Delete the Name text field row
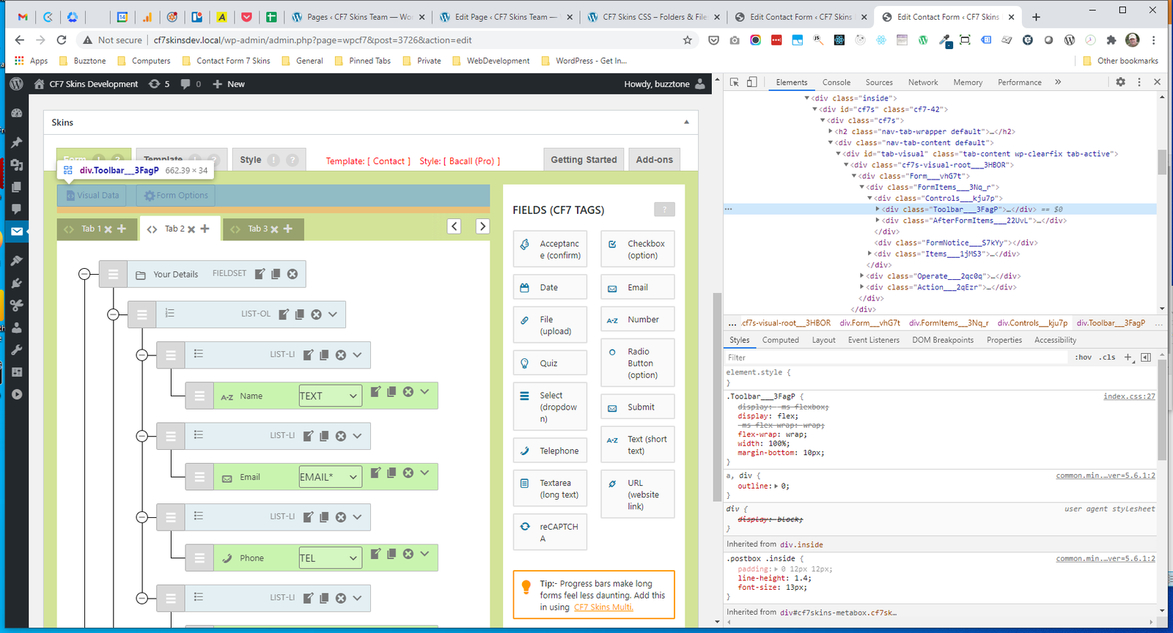 pyautogui.click(x=408, y=392)
